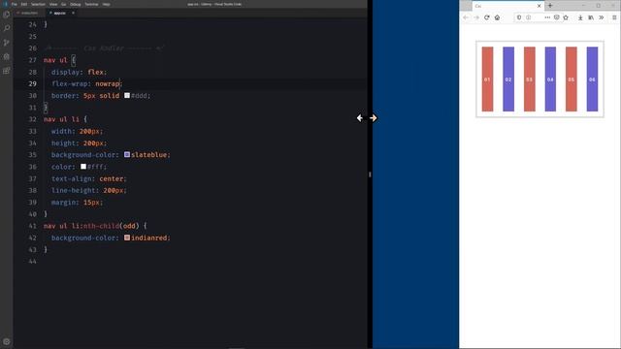Screen dimensions: 621x349
Task: Open Firefox downloads panel
Action: [x=580, y=17]
